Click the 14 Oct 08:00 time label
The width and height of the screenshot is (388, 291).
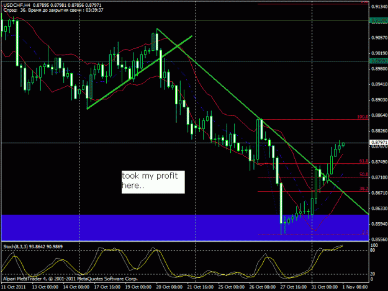(x=76, y=287)
